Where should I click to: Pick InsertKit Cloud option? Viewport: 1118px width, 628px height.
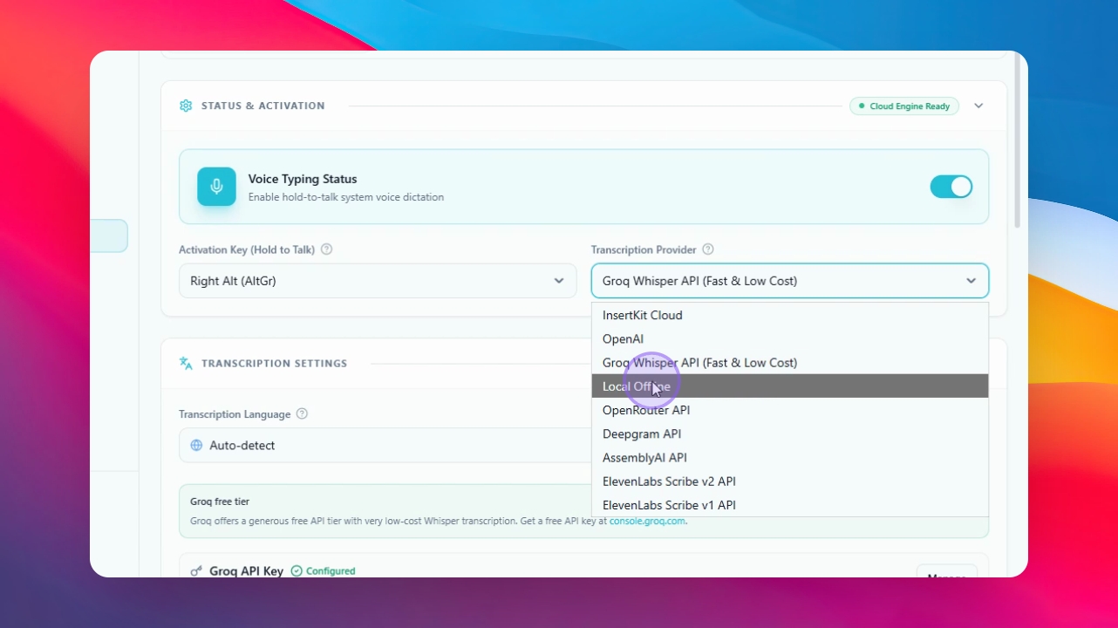click(790, 315)
